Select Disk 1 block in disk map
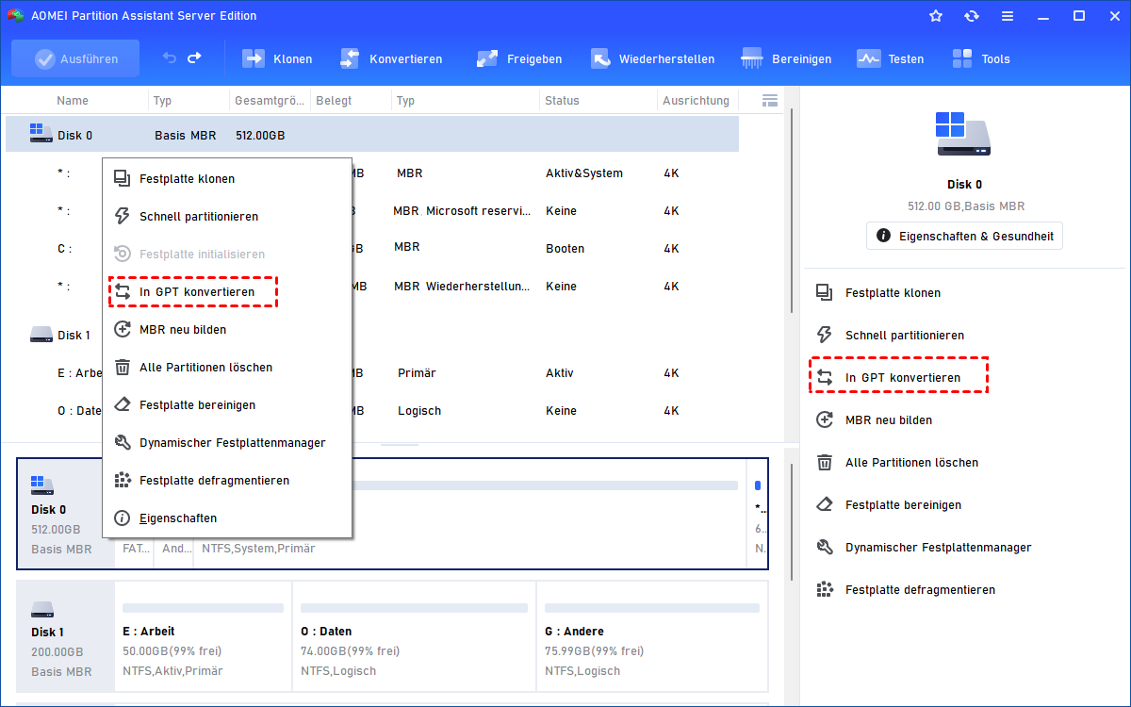This screenshot has width=1131, height=707. [65, 637]
